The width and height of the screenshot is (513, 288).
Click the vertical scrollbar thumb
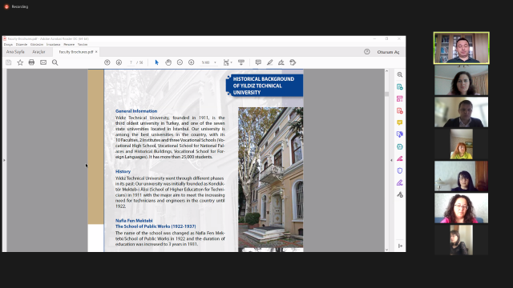tap(386, 94)
